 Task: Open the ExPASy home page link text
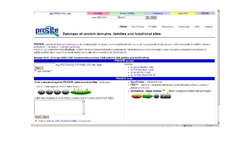(62, 13)
